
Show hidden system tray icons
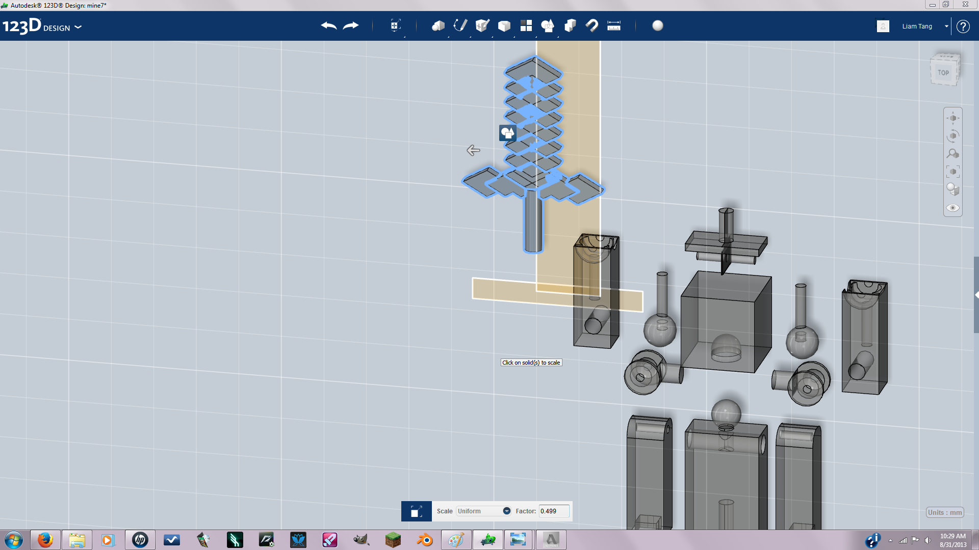pos(890,540)
